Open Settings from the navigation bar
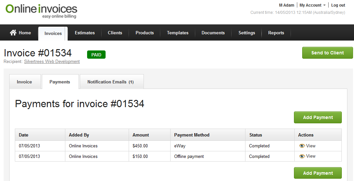Viewport: 354px width, 181px height. point(247,33)
